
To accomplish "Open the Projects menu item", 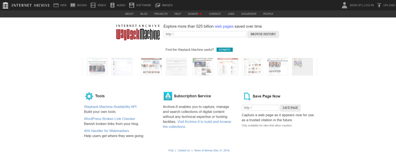I will [161, 14].
